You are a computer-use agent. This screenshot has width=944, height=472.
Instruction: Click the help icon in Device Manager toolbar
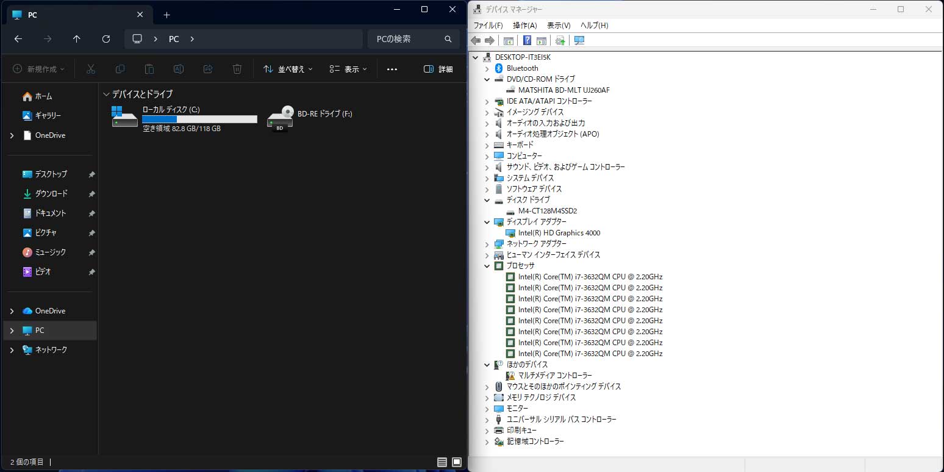coord(527,40)
